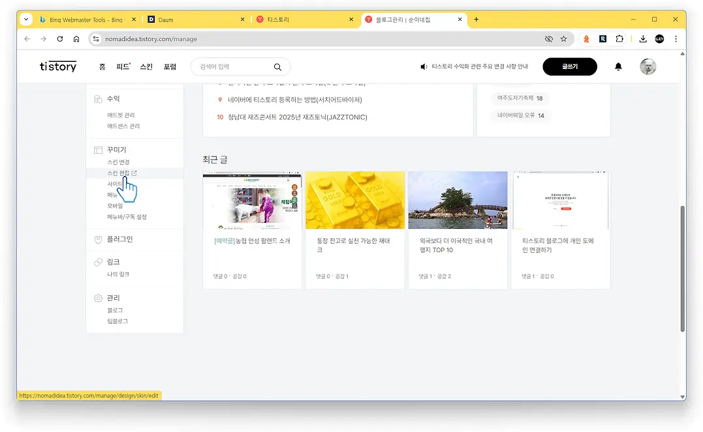Image resolution: width=703 pixels, height=432 pixels.
Task: Click the 링크 (Link) chain icon
Action: tap(97, 261)
